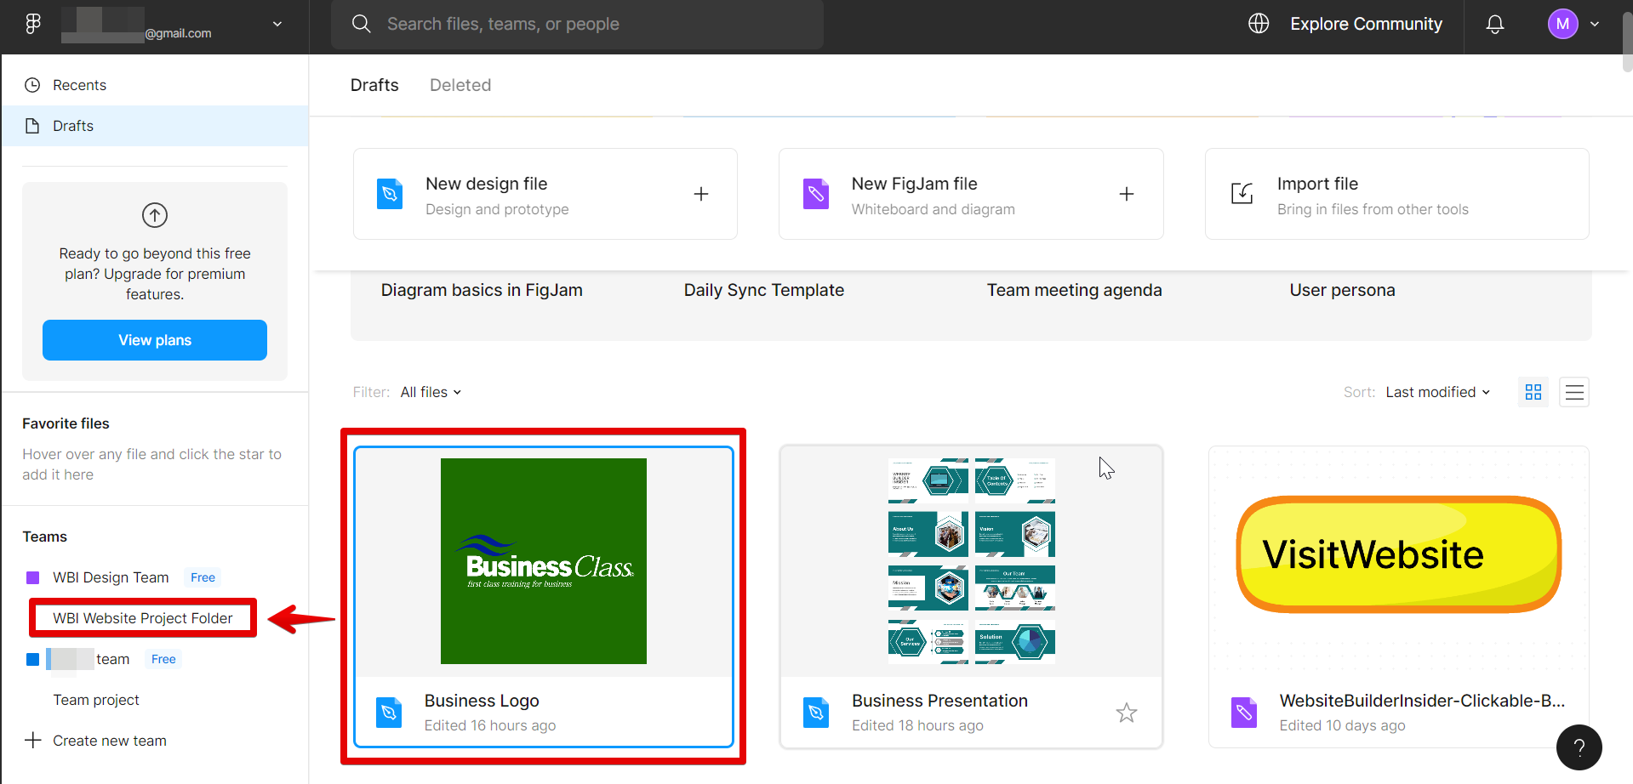This screenshot has width=1633, height=784.
Task: Switch to grid view layout
Action: tap(1533, 392)
